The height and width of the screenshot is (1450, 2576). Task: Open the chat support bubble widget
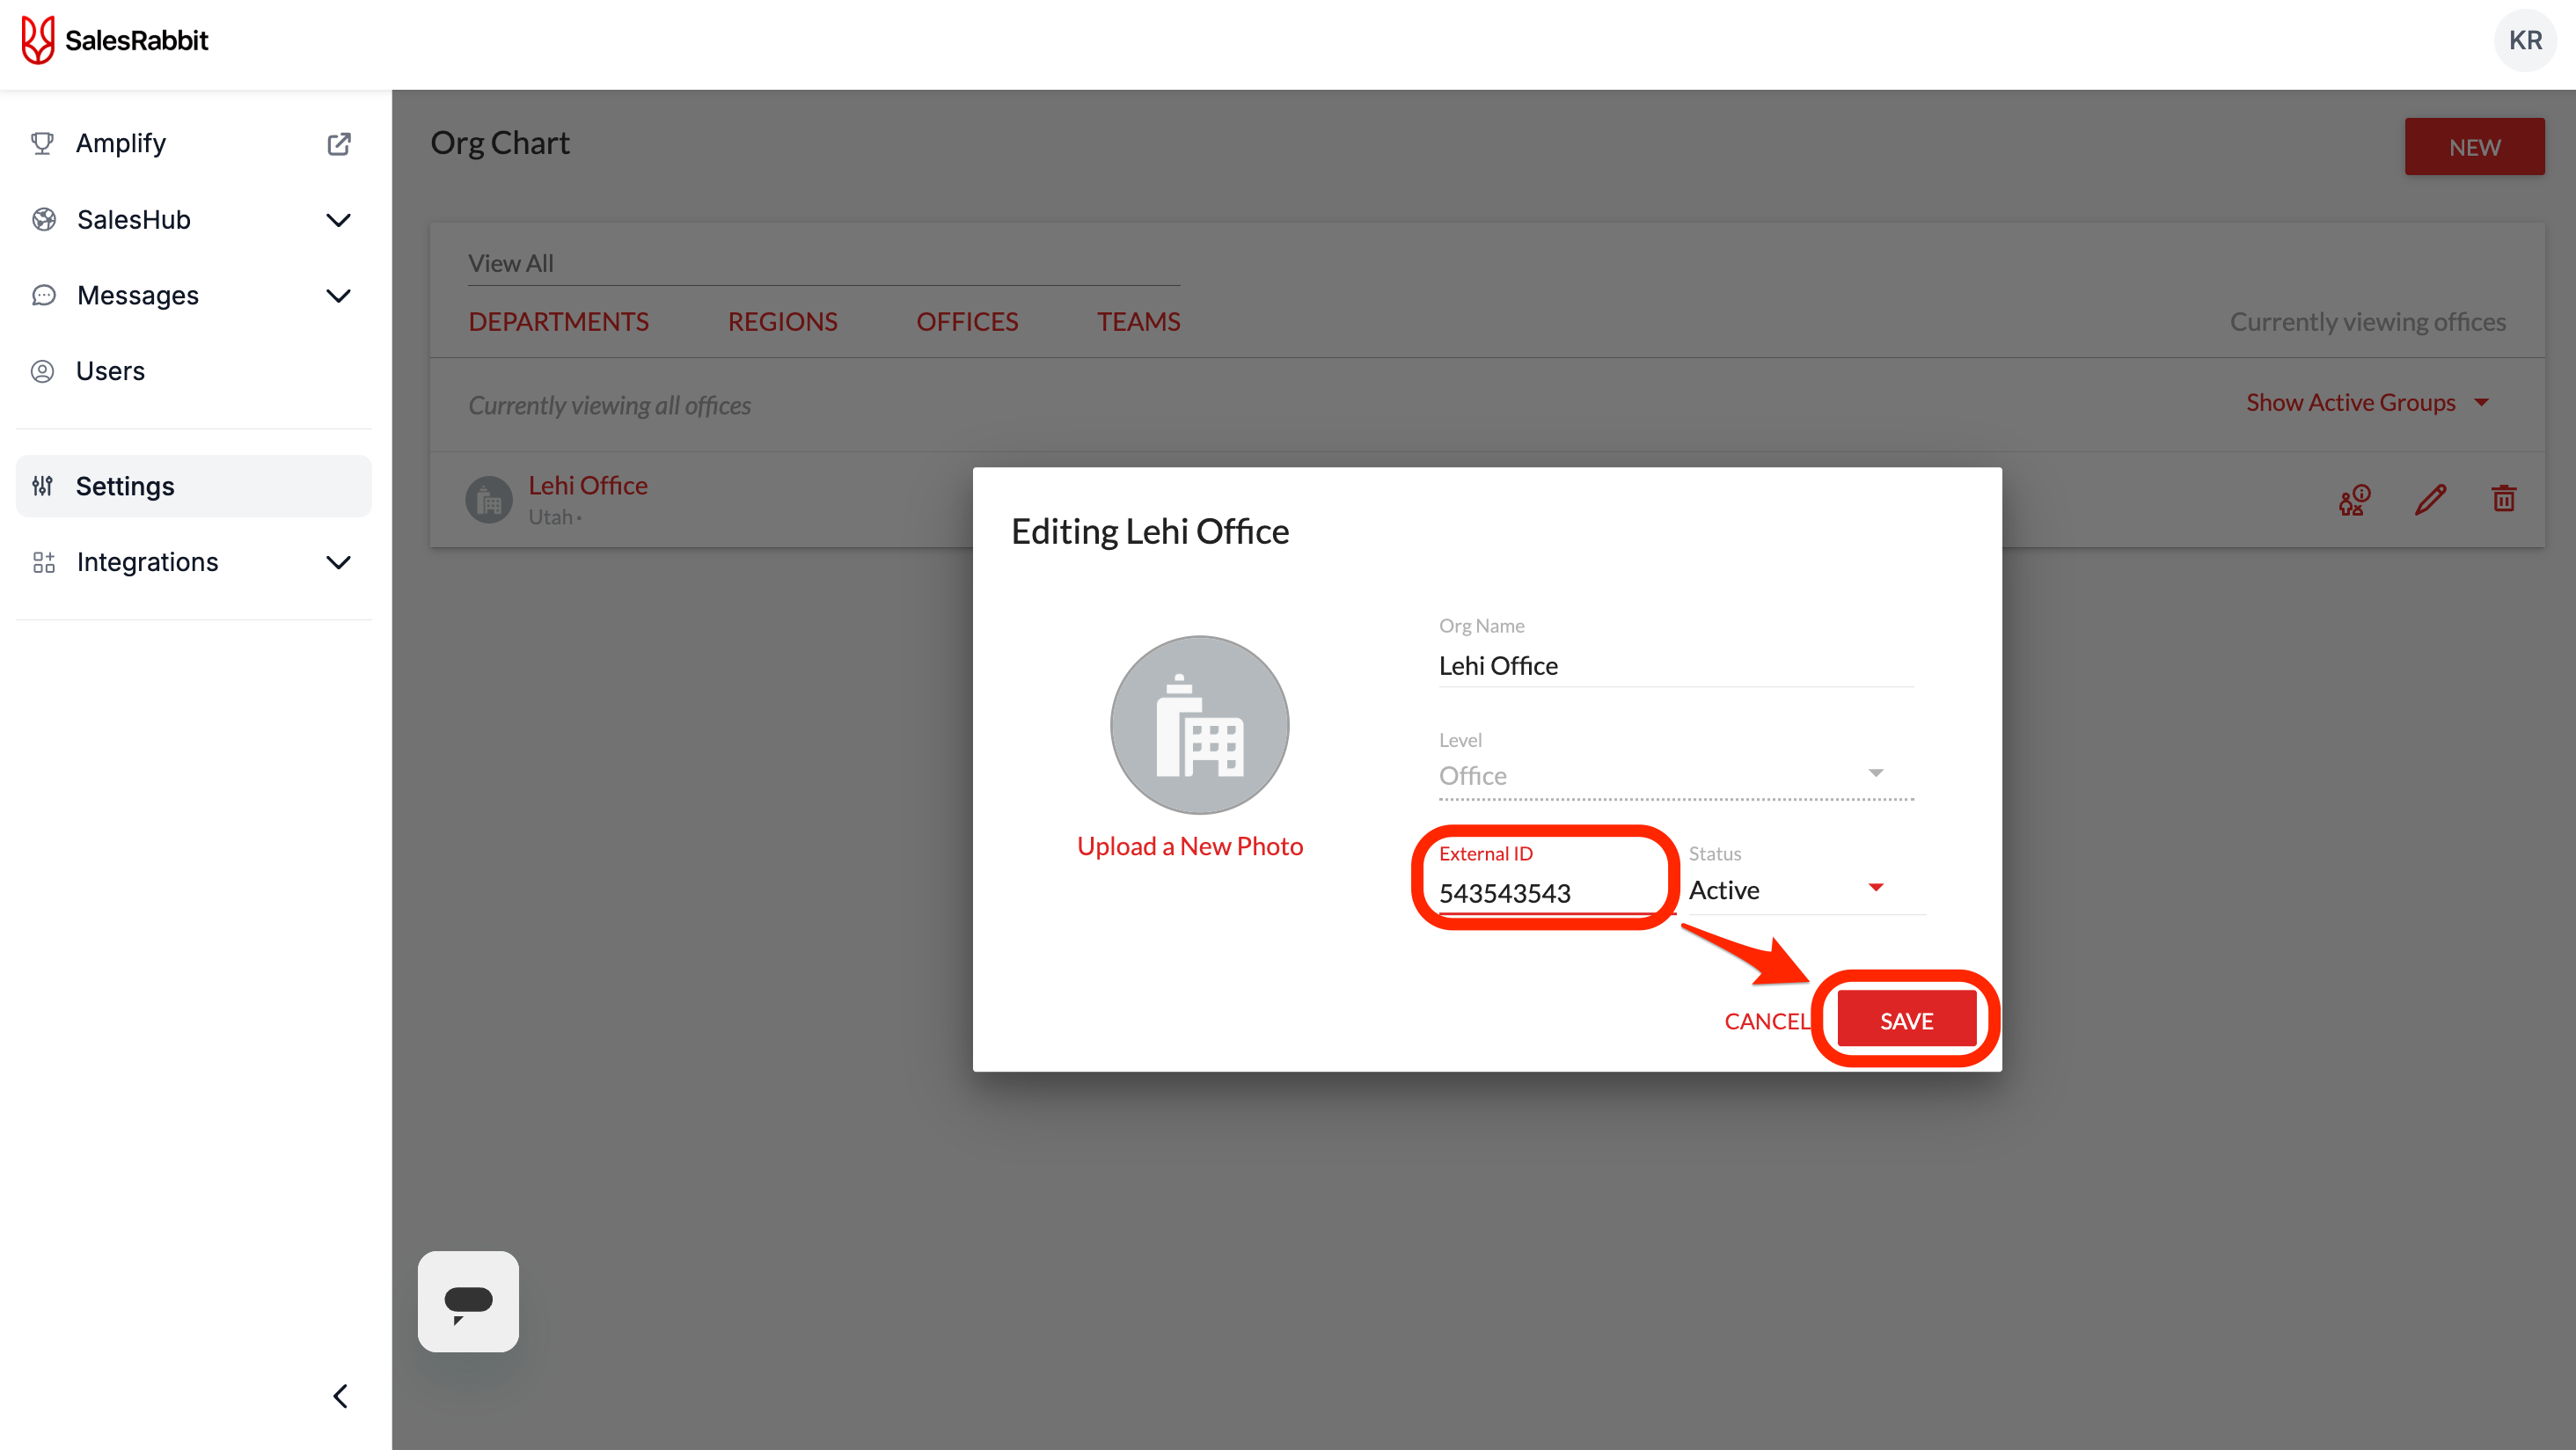point(468,1301)
